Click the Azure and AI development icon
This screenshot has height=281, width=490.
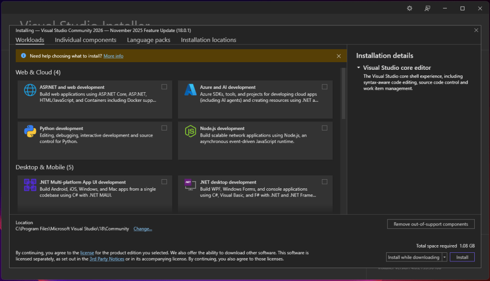tap(190, 90)
